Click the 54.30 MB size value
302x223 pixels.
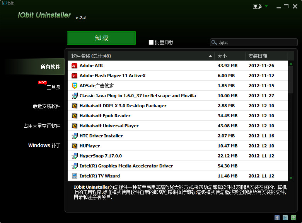coord(227,166)
